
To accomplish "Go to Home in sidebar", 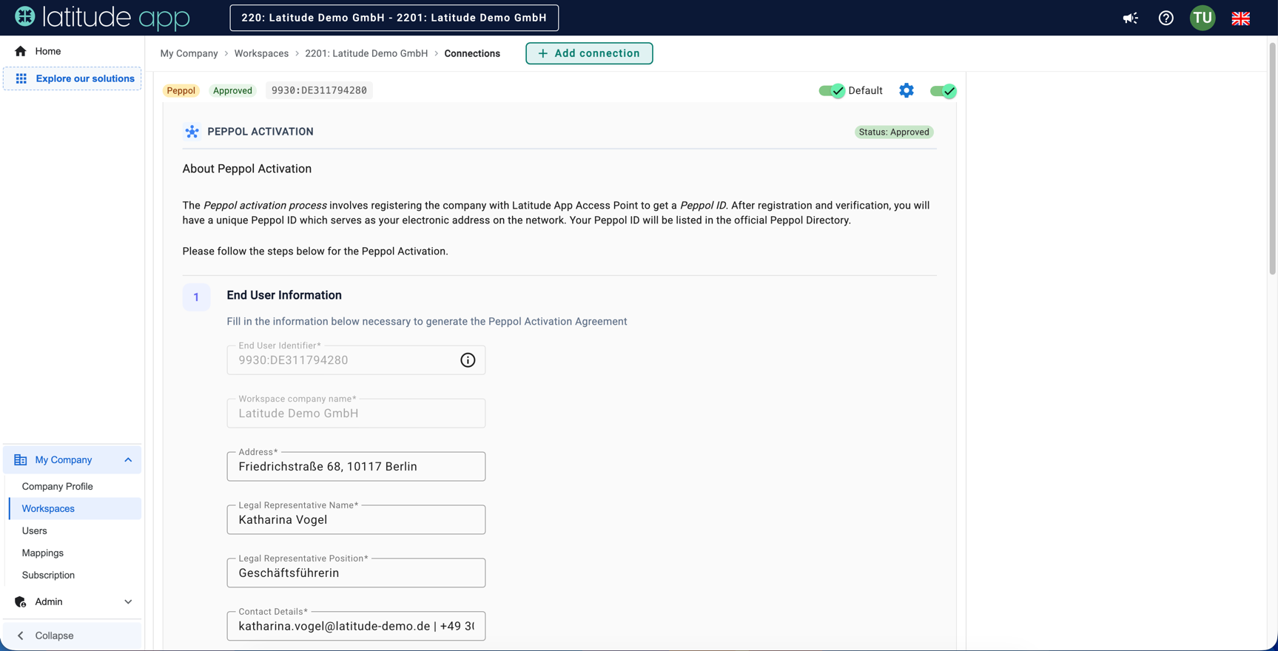I will (x=73, y=51).
